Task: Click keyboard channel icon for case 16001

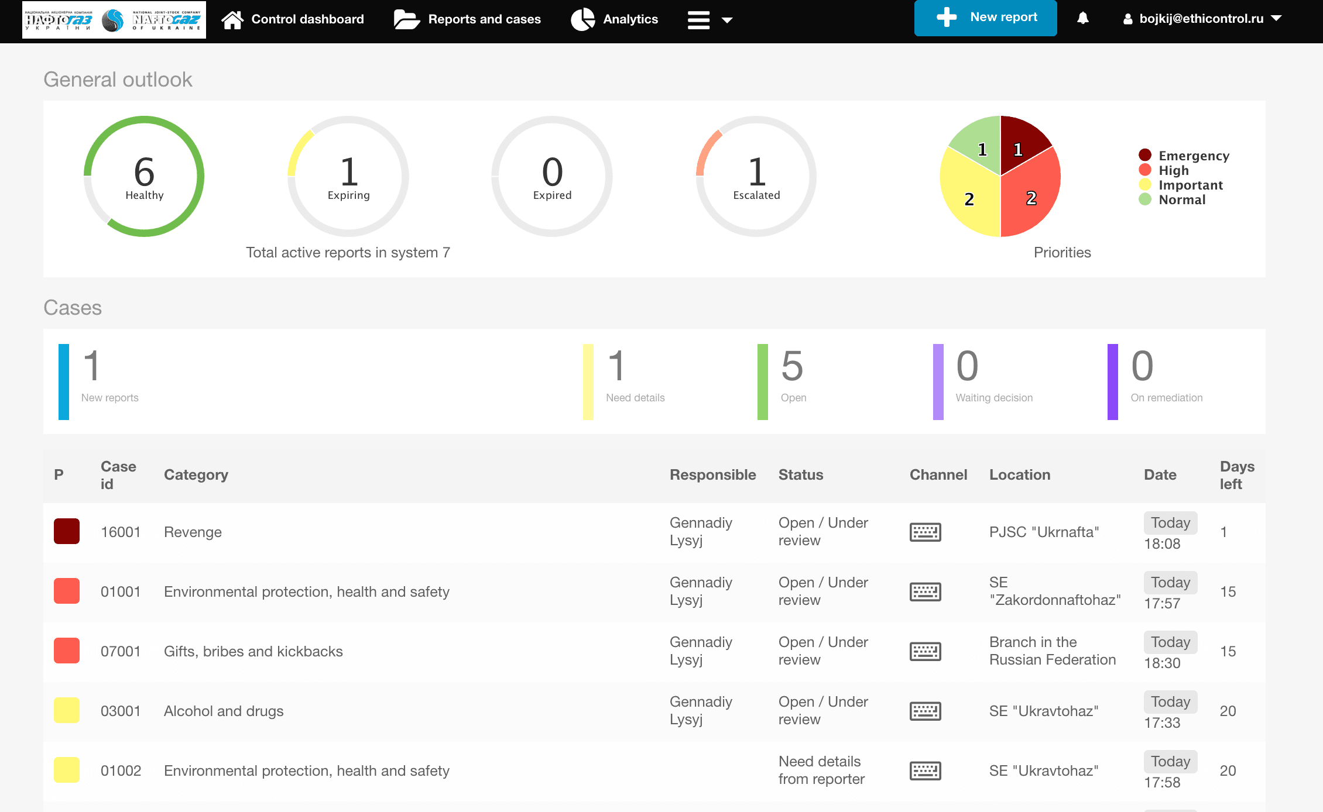Action: click(925, 532)
